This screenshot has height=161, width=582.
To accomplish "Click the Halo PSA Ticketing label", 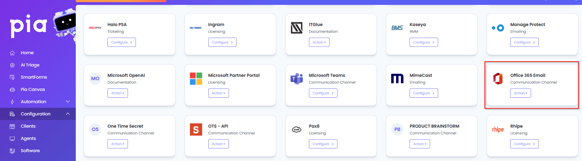I will (116, 32).
